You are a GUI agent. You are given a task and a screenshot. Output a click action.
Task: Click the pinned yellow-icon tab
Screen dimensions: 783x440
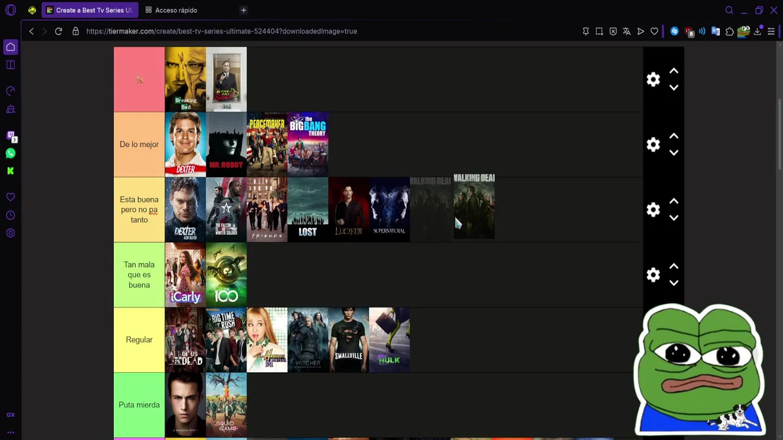pyautogui.click(x=32, y=10)
